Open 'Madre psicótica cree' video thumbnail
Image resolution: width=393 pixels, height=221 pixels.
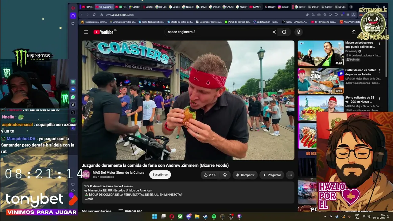click(x=321, y=53)
